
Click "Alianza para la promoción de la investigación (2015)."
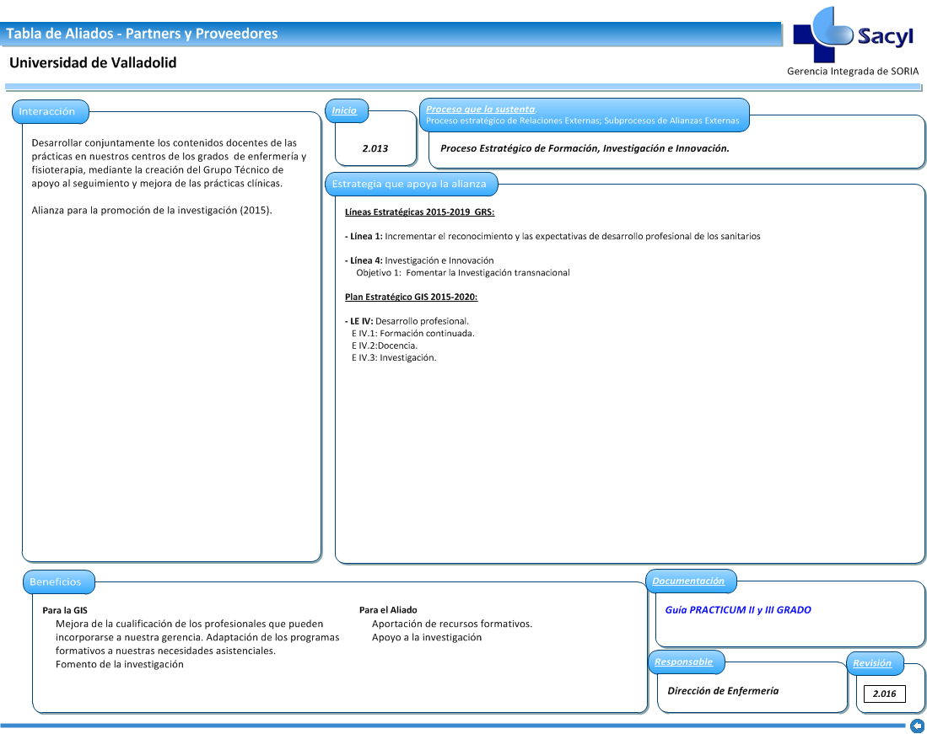(x=152, y=210)
